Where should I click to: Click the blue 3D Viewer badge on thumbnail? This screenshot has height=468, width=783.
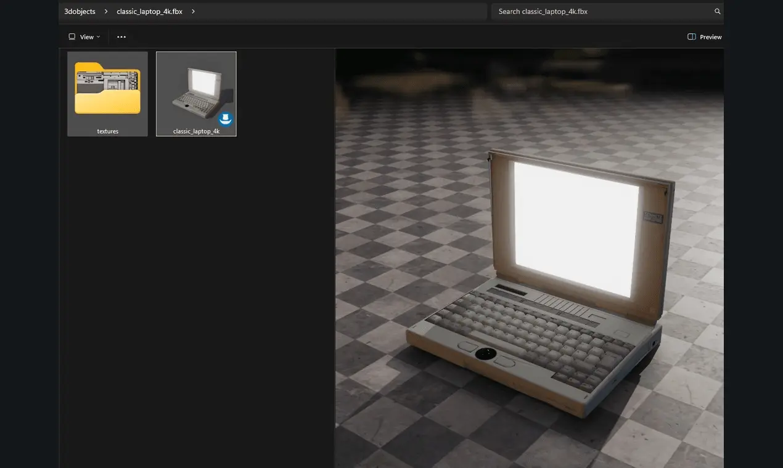(226, 119)
